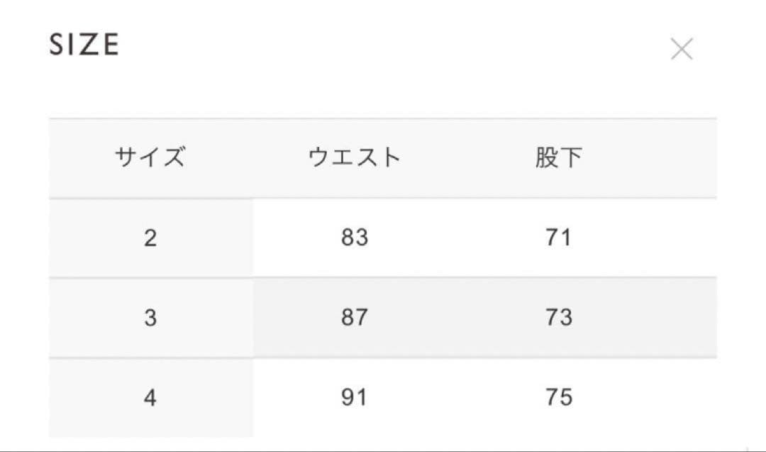Select the size 2 table row
This screenshot has height=452, width=766.
point(383,238)
